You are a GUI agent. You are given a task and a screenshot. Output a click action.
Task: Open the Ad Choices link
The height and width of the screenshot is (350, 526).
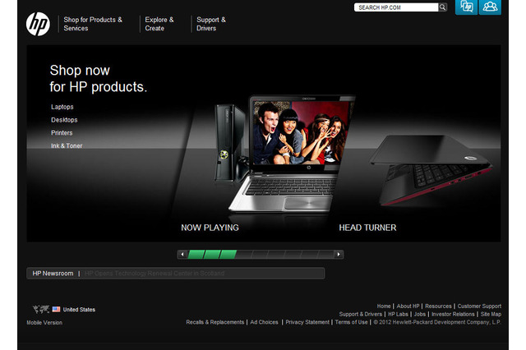pyautogui.click(x=264, y=322)
